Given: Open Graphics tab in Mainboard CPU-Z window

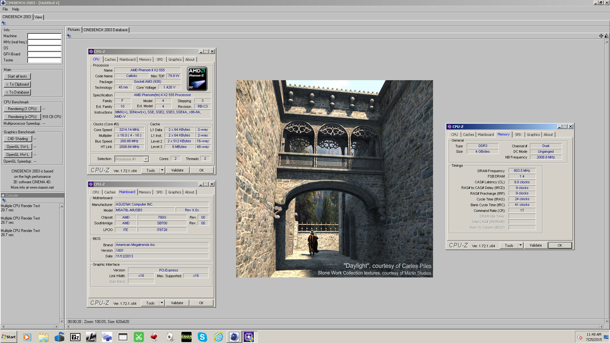Looking at the screenshot, I should pos(175,192).
